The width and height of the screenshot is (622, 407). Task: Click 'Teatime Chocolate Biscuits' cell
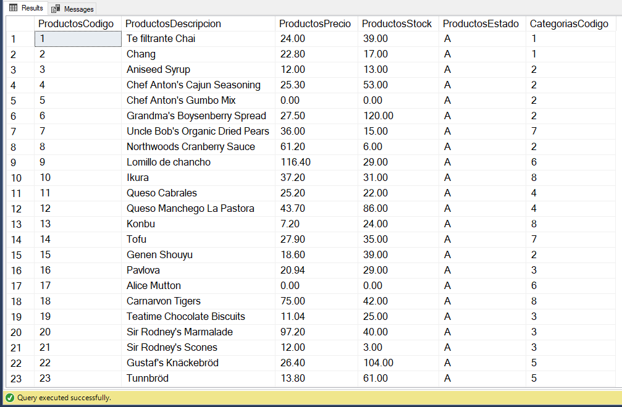click(x=198, y=317)
